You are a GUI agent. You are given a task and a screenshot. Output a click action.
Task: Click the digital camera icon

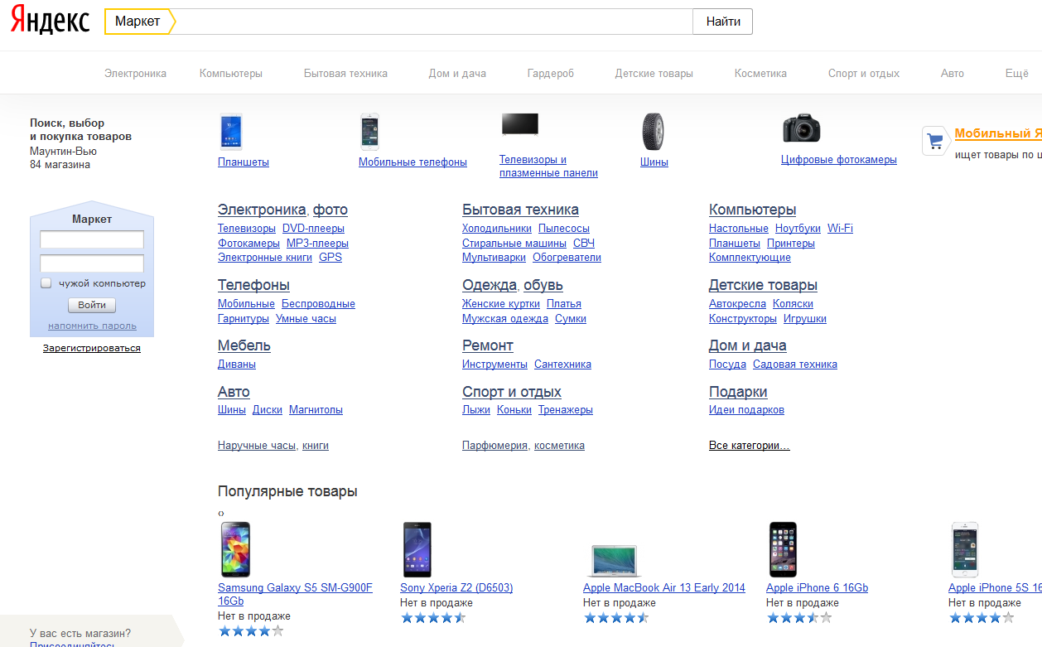(801, 128)
